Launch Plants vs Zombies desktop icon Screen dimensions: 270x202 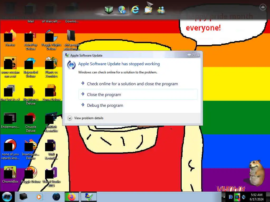tap(51, 67)
